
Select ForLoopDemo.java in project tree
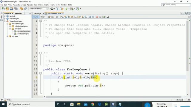click(24, 31)
